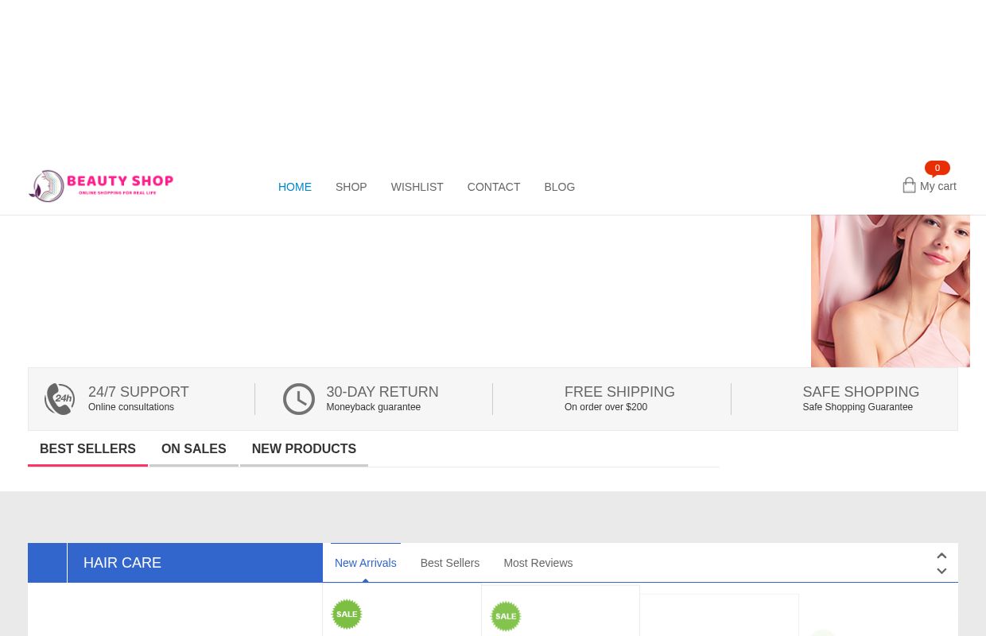The width and height of the screenshot is (986, 636).
Task: Switch to New Arrivals tab
Action: (366, 563)
